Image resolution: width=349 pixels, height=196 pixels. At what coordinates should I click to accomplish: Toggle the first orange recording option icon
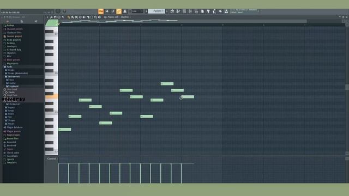coord(101,11)
